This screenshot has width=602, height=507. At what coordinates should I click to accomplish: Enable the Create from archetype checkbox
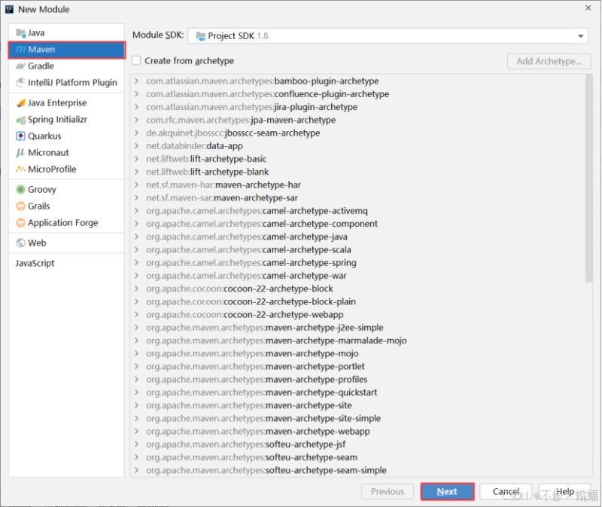click(136, 60)
